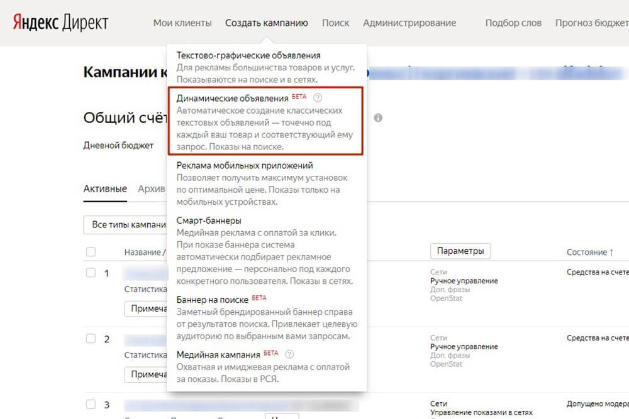Click Доп. фразы text in campaign 2
The image size is (629, 419).
(x=450, y=356)
